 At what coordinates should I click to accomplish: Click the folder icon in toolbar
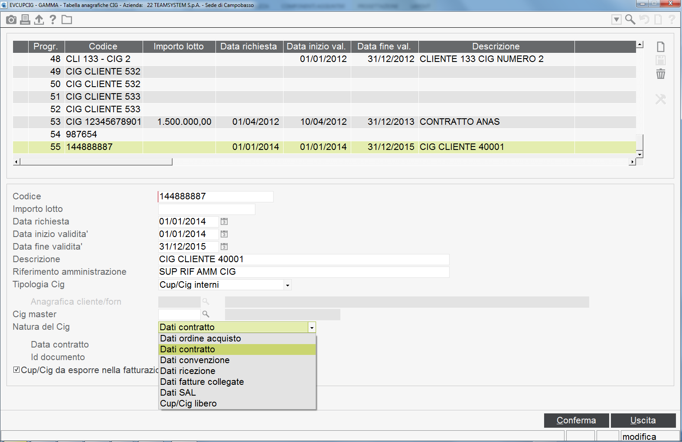pyautogui.click(x=67, y=19)
